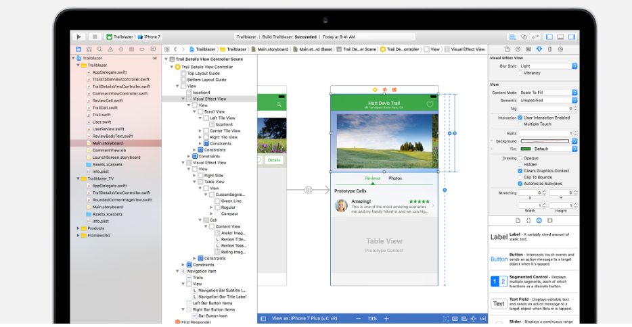This screenshot has height=327, width=632.
Task: Open TrailDetailsViewController.swift in Trailblazer group
Action: [x=120, y=86]
